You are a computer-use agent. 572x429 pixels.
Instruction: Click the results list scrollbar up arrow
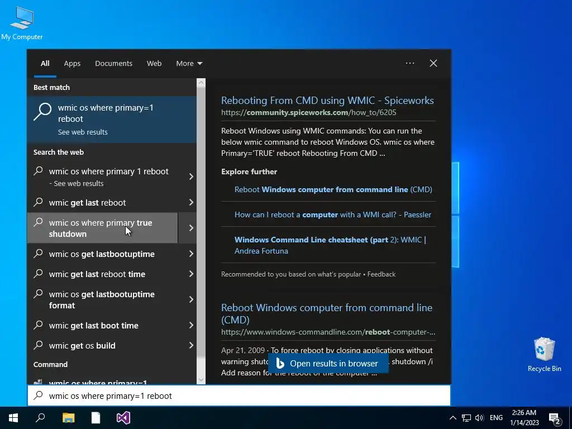(201, 83)
